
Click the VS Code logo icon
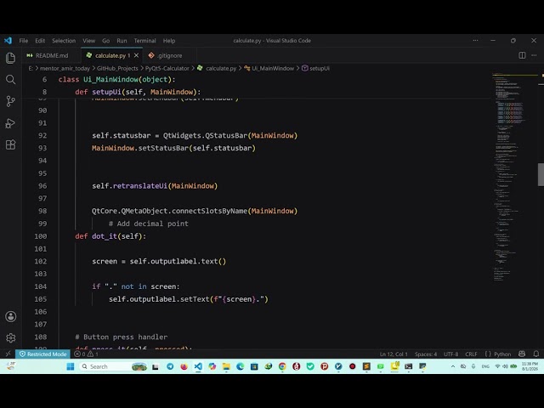(8, 41)
